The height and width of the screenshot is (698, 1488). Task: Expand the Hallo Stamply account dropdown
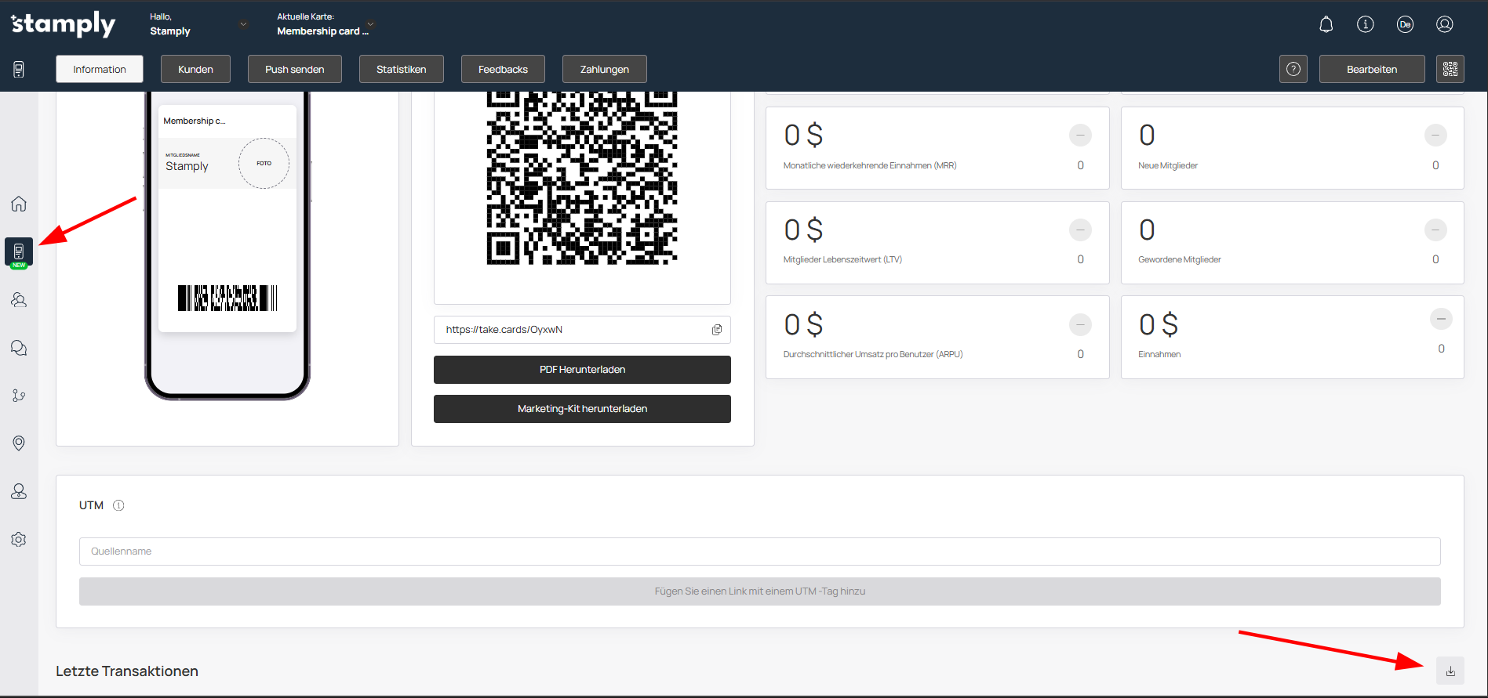click(x=243, y=24)
